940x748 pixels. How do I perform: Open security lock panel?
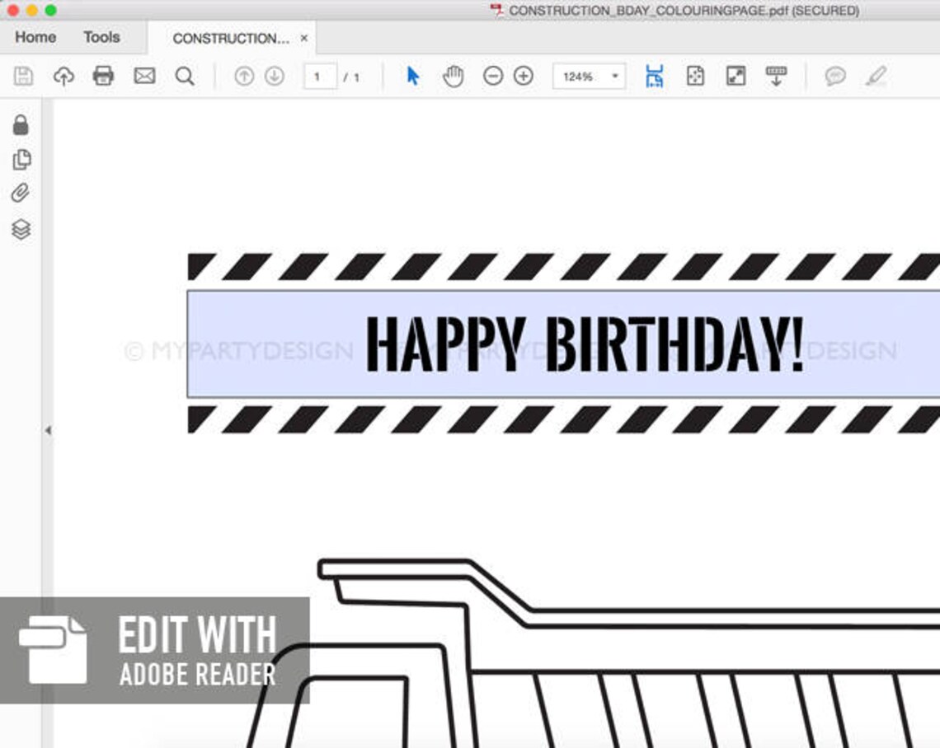(x=21, y=124)
